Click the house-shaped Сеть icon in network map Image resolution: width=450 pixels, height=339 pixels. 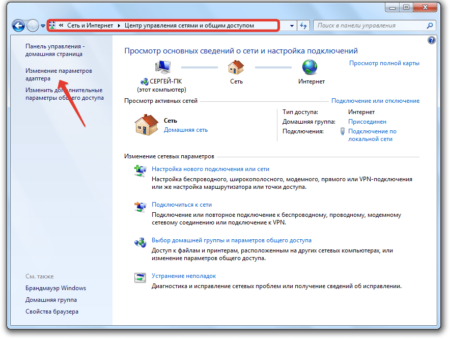[x=236, y=67]
